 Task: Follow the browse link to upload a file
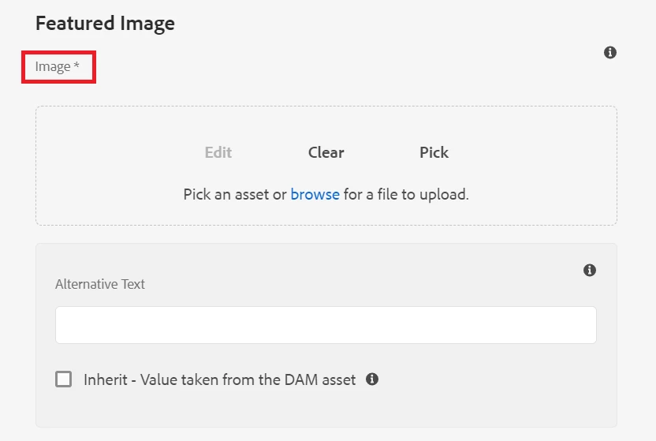(x=315, y=194)
